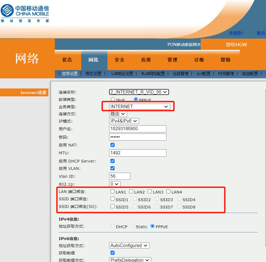
Task: Open the 连接方式 路由 dropdown
Action: 118,114
